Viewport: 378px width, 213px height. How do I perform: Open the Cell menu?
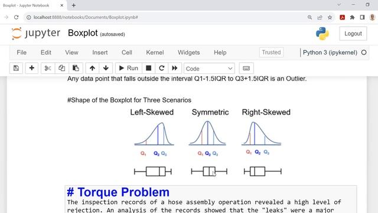pyautogui.click(x=127, y=53)
